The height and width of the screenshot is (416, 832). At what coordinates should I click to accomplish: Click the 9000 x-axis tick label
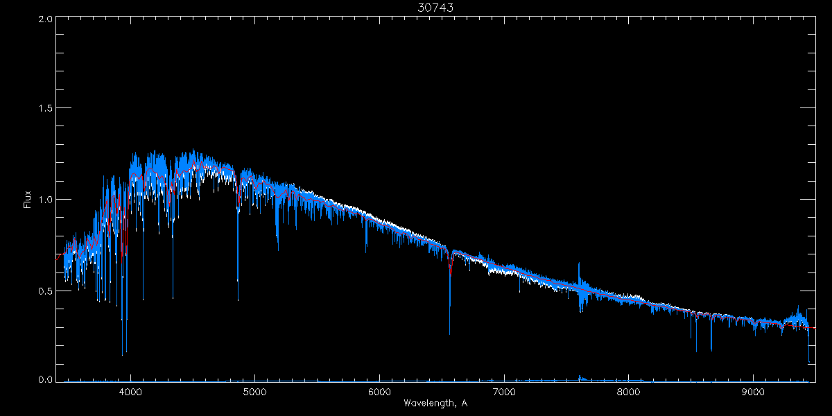[x=754, y=391]
